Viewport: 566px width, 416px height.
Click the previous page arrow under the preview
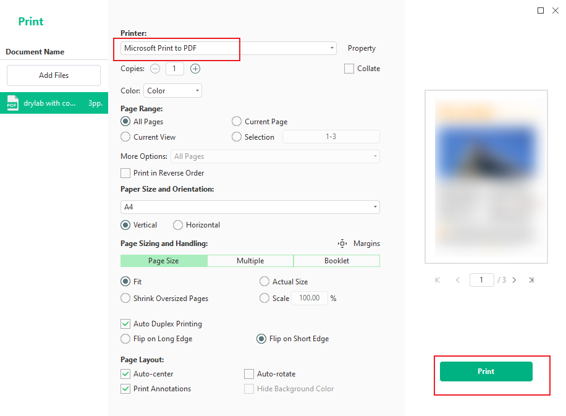(457, 280)
